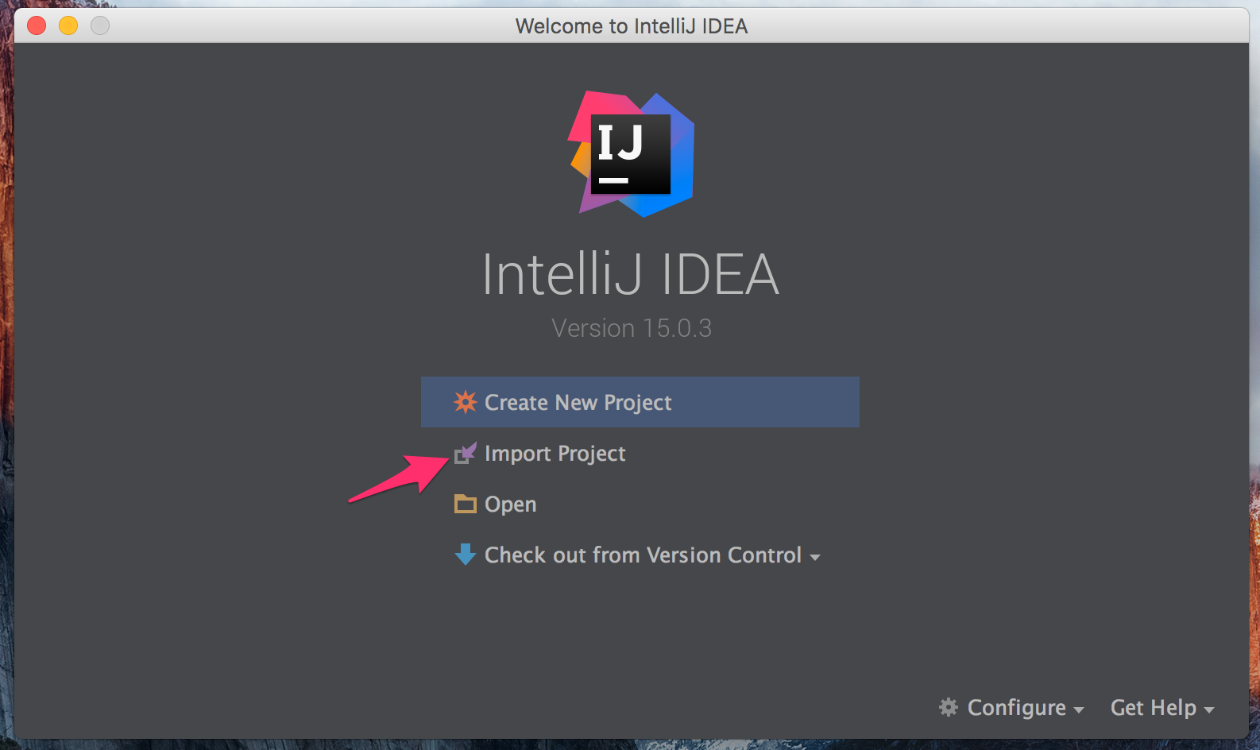Click the large IntelliJ IDEA heading text

[x=631, y=275]
